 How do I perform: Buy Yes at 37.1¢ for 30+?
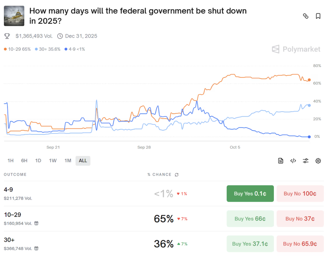click(x=250, y=244)
